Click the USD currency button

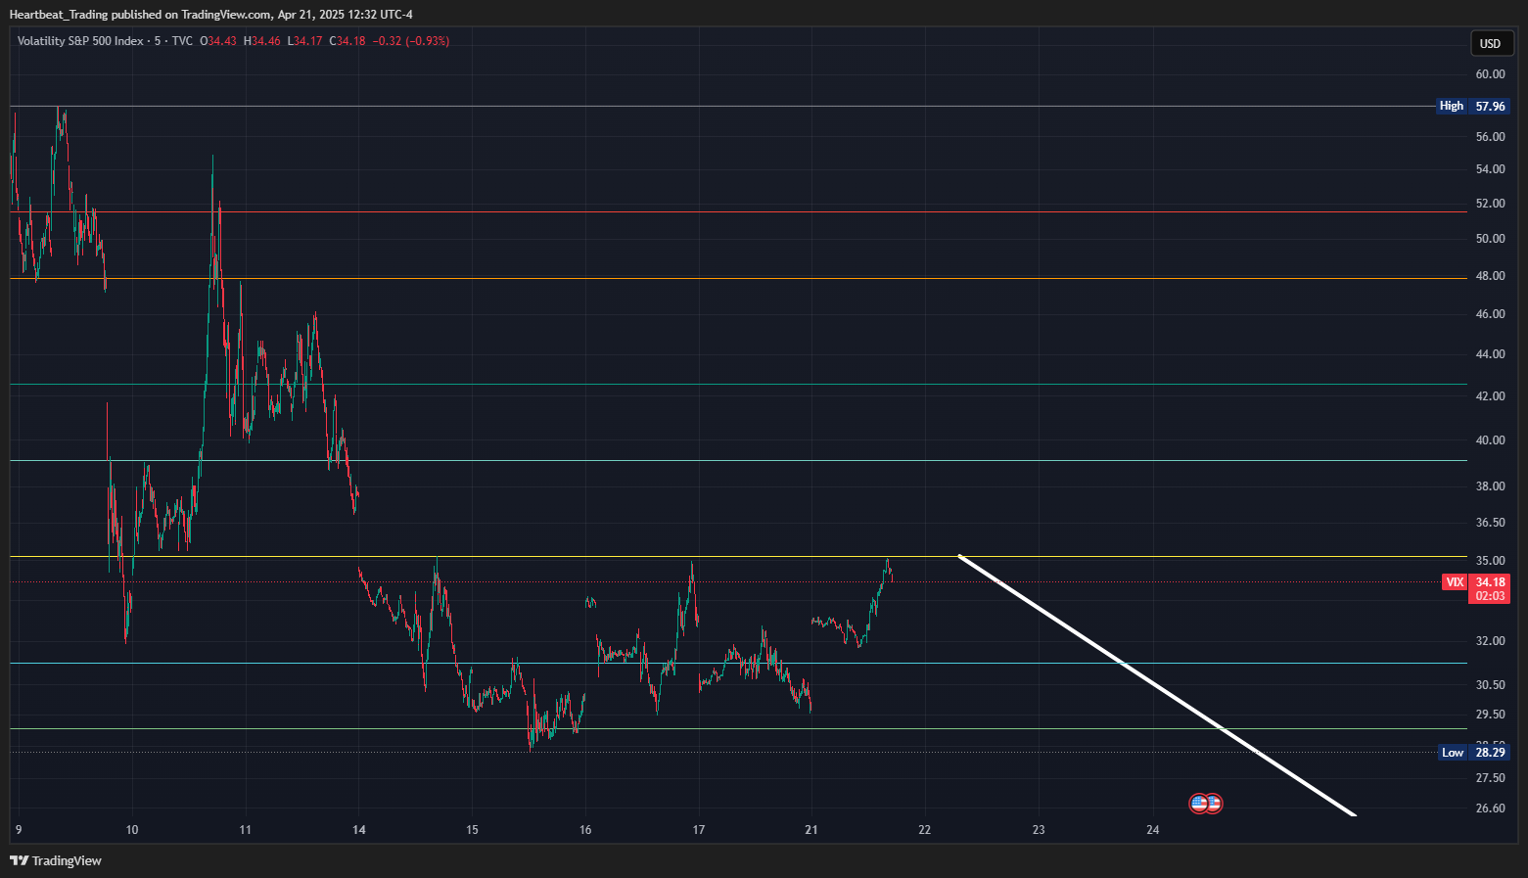tap(1490, 43)
